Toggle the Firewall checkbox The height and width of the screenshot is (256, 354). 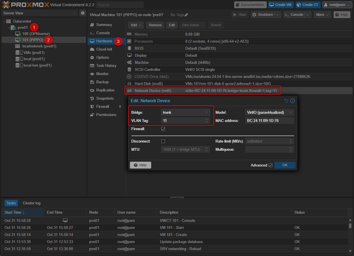[163, 129]
